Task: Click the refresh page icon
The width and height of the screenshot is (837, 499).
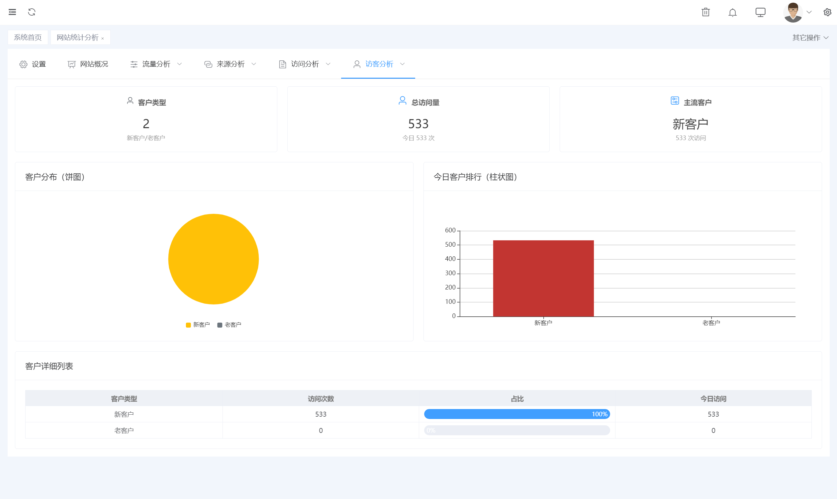Action: click(32, 12)
